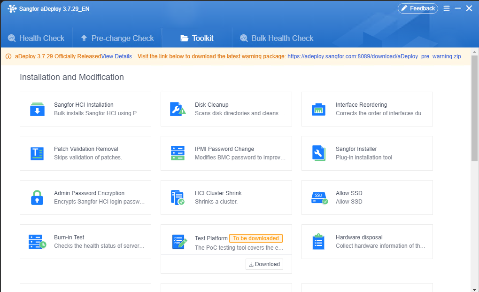
Task: Click the Sangfor HCI Installation download icon
Action: point(37,109)
